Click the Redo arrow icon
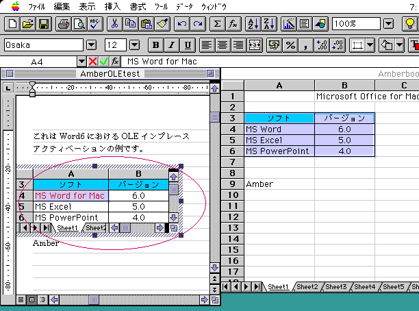The image size is (419, 311). pyautogui.click(x=198, y=24)
